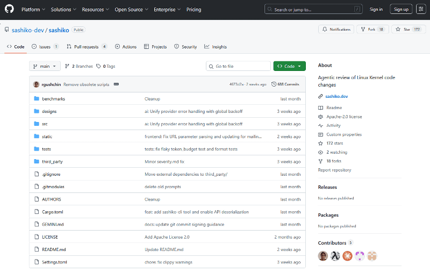The height and width of the screenshot is (272, 430).
Task: Expand the main branch dropdown
Action: (45, 66)
